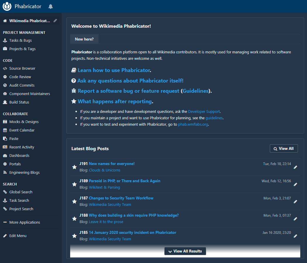Open Tasks & Bugs in sidebar
Viewport: 307px width, 263px height.
tap(20, 41)
